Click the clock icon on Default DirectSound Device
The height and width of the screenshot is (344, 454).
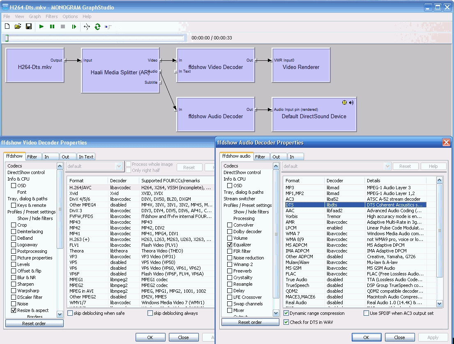(x=344, y=102)
